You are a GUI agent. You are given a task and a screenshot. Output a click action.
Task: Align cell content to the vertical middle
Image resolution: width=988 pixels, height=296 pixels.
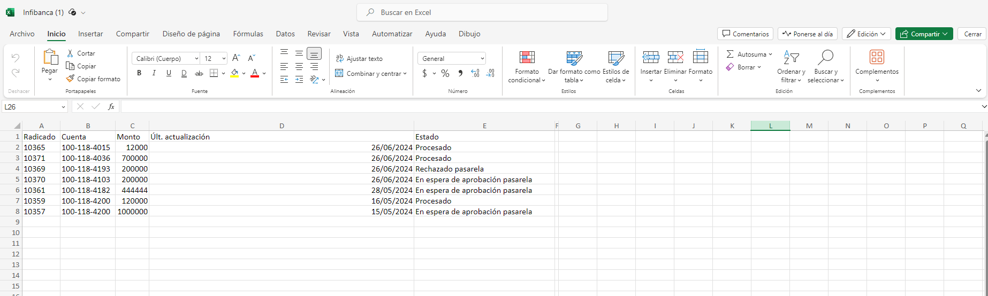pos(299,53)
